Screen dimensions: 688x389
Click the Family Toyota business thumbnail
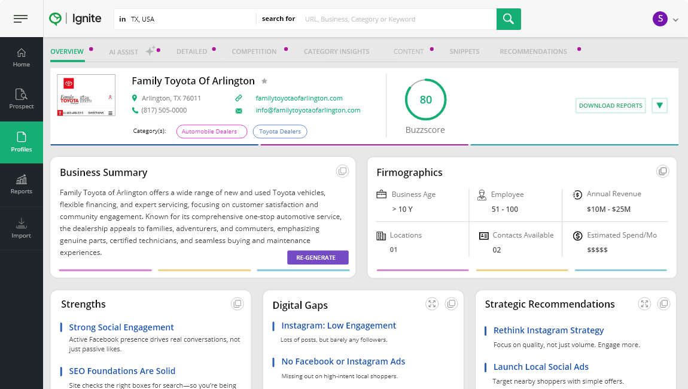86,95
